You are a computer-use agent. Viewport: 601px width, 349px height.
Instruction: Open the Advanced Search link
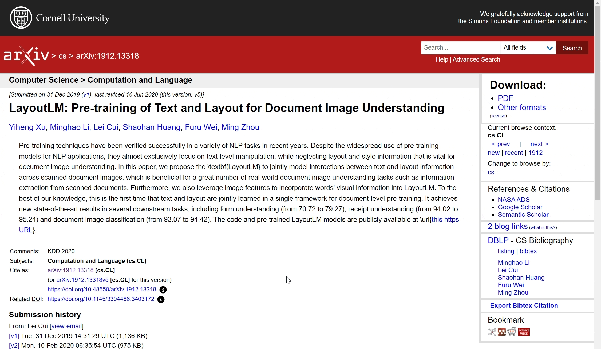click(x=476, y=59)
